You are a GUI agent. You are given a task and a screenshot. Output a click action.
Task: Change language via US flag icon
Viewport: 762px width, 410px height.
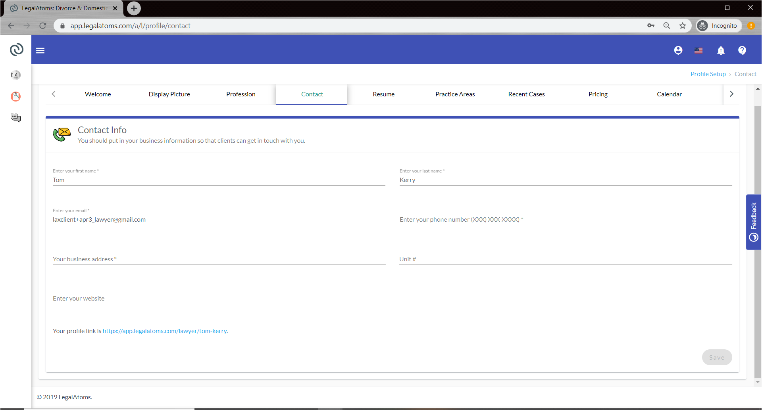pos(698,50)
